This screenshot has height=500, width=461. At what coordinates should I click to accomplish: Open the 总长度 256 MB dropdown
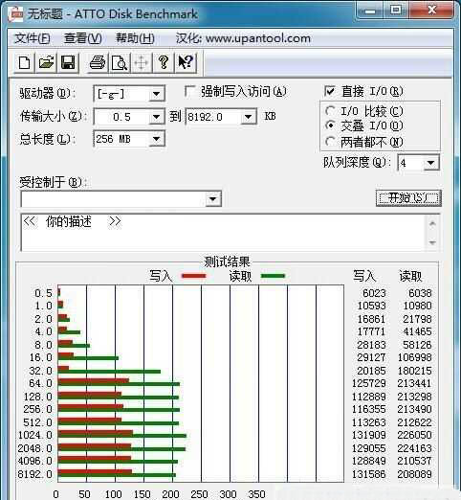tap(156, 139)
